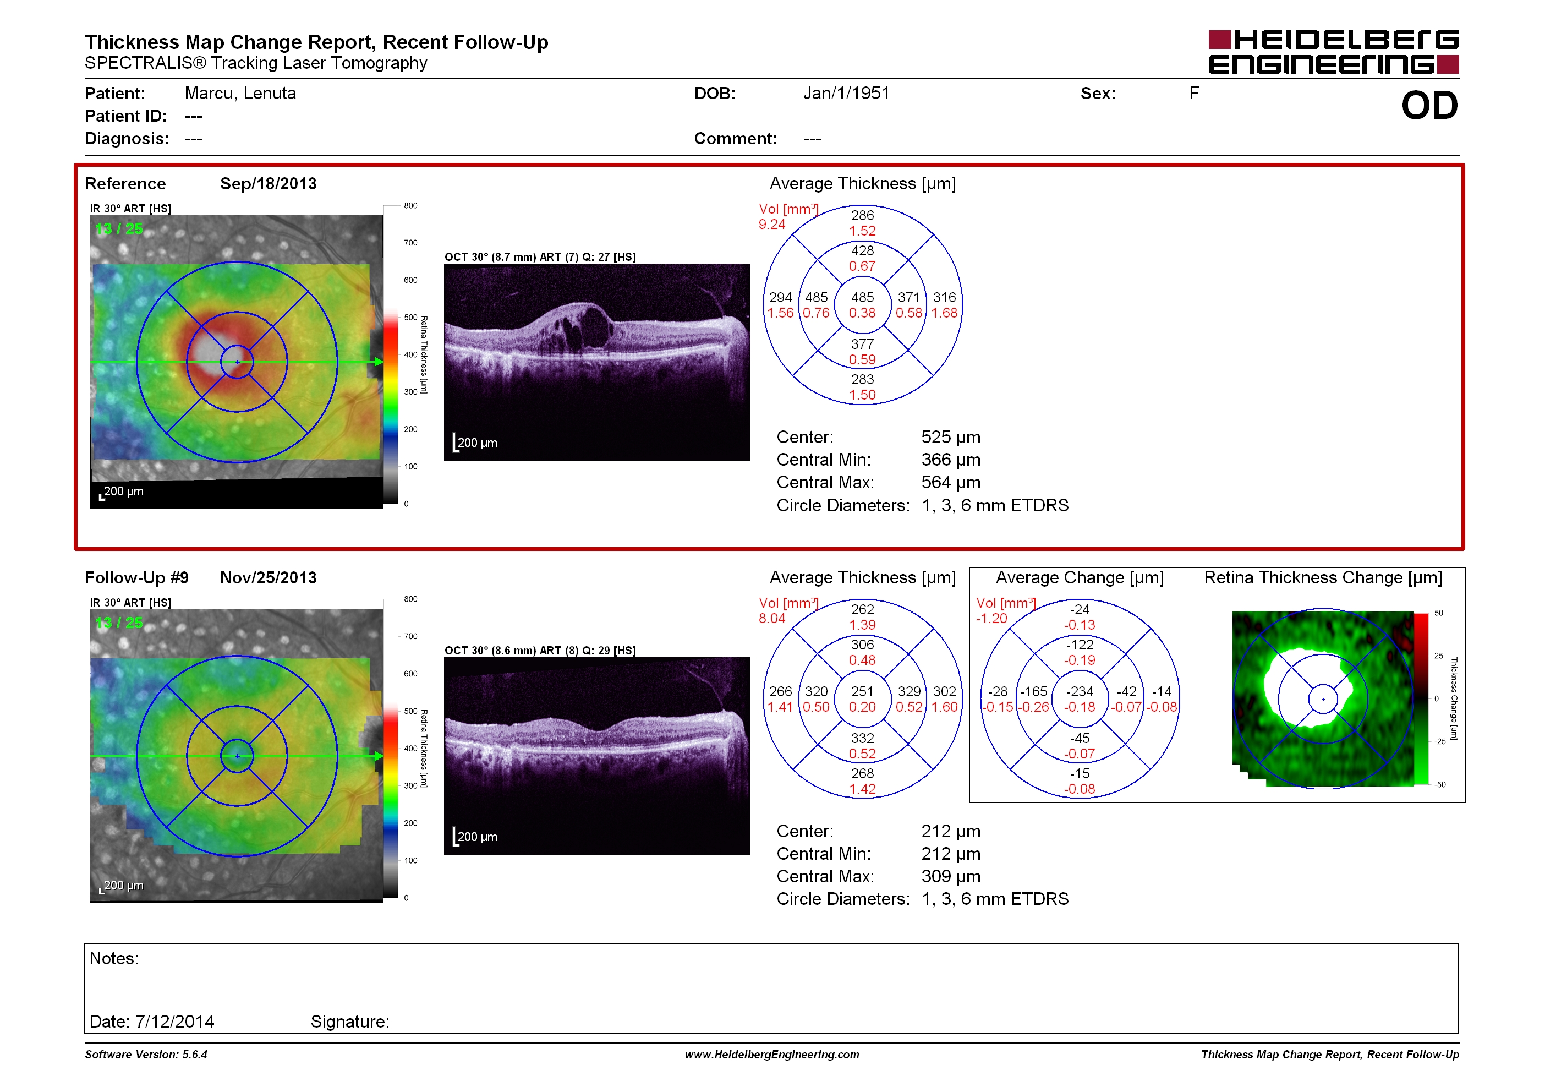Image resolution: width=1545 pixels, height=1092 pixels.
Task: Click reference inner inferior value 377
Action: pos(862,344)
